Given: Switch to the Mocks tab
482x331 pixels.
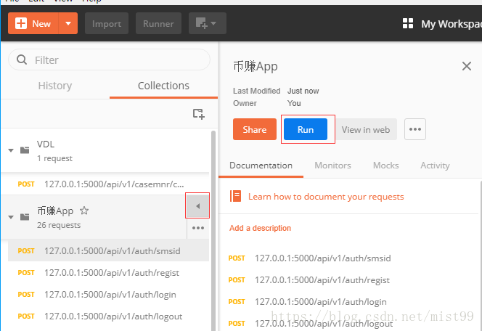Looking at the screenshot, I should tap(385, 165).
